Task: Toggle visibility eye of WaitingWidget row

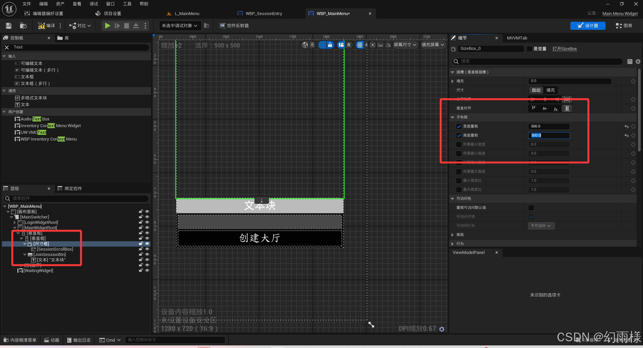Action: pos(147,270)
